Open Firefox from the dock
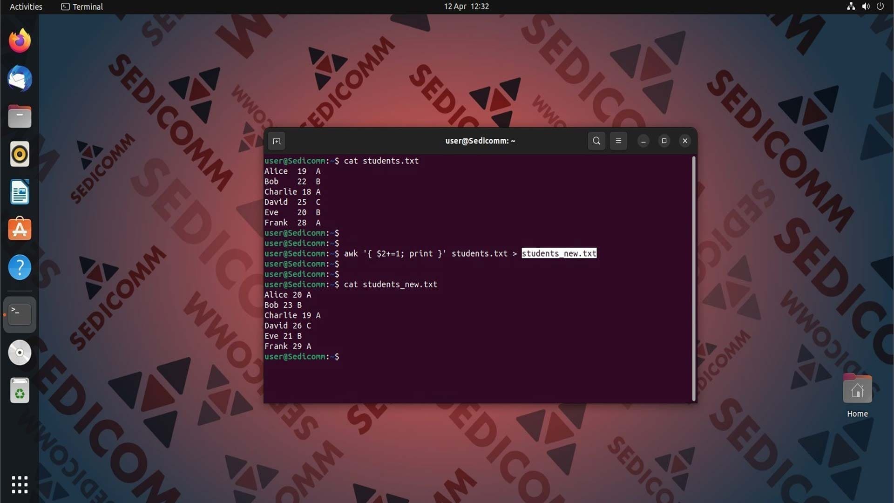 pyautogui.click(x=20, y=41)
